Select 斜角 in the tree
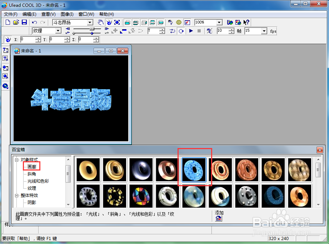The image size is (329, 244). 32,174
